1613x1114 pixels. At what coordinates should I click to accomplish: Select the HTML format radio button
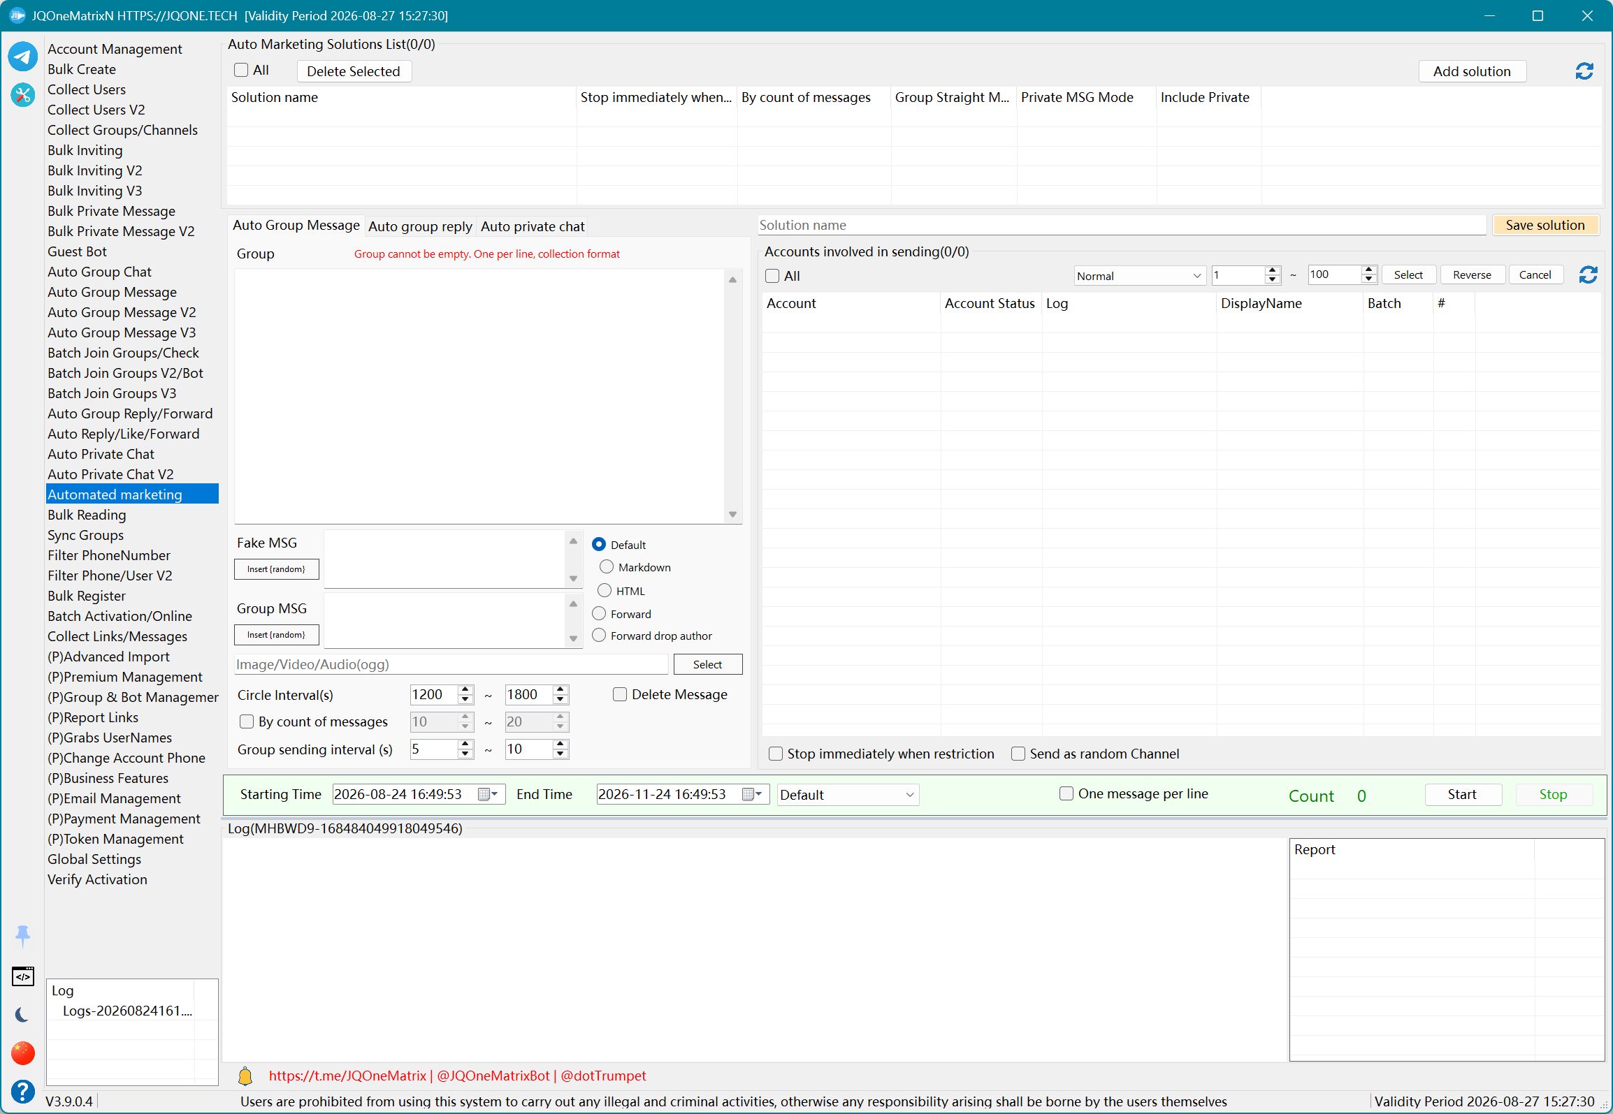click(x=605, y=590)
